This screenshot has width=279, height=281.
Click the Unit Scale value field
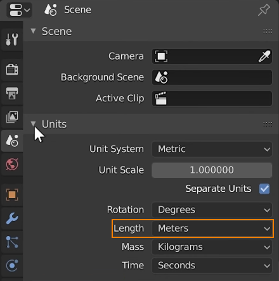tap(212, 170)
